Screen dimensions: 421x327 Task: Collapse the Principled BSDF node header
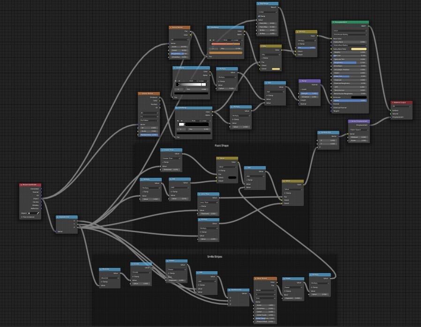click(333, 22)
